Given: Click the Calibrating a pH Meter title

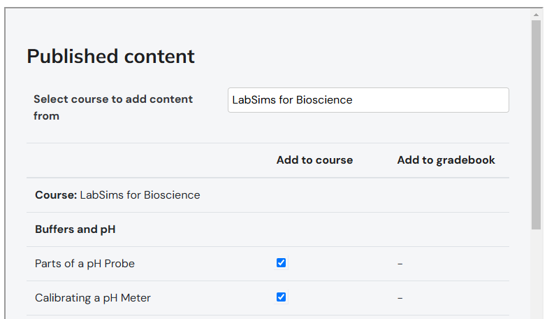Looking at the screenshot, I should tap(93, 298).
